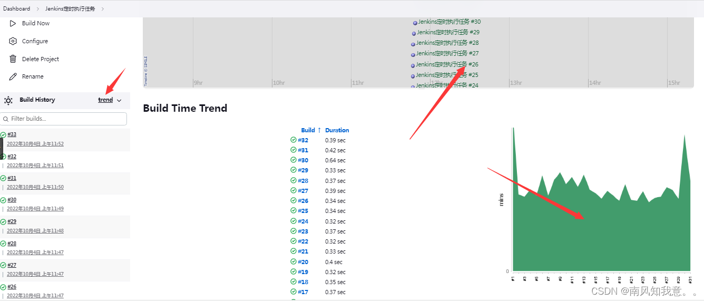This screenshot has width=704, height=301.
Task: Click timeline event Jenkins定时执行任务 #27
Action: (x=447, y=53)
